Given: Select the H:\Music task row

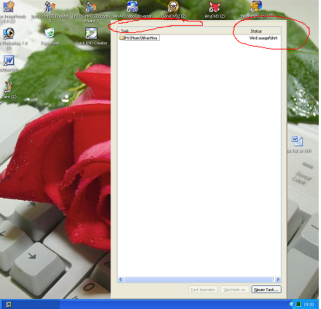Looking at the screenshot, I should [142, 38].
